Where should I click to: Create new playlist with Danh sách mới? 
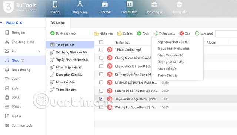tap(63, 33)
